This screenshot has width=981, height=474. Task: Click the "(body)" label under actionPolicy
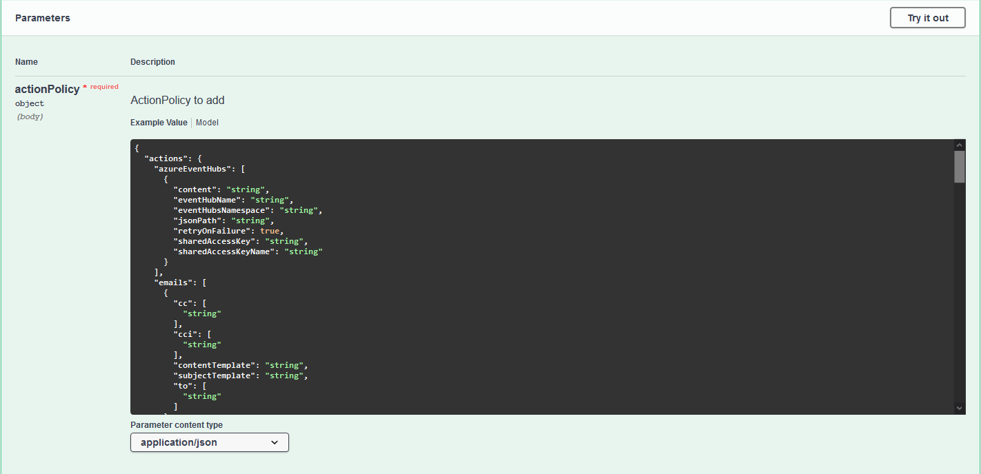point(30,116)
